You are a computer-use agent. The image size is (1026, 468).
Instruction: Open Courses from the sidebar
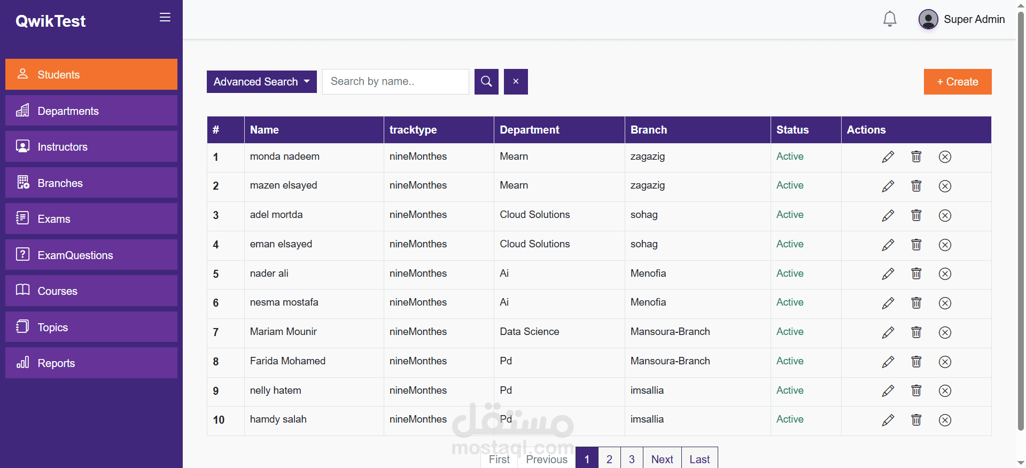click(91, 291)
